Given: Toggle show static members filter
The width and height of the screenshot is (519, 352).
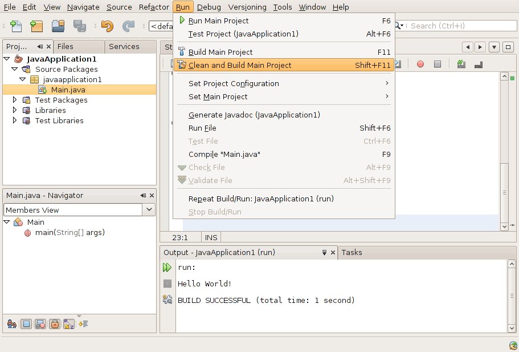Looking at the screenshot, I should [40, 324].
